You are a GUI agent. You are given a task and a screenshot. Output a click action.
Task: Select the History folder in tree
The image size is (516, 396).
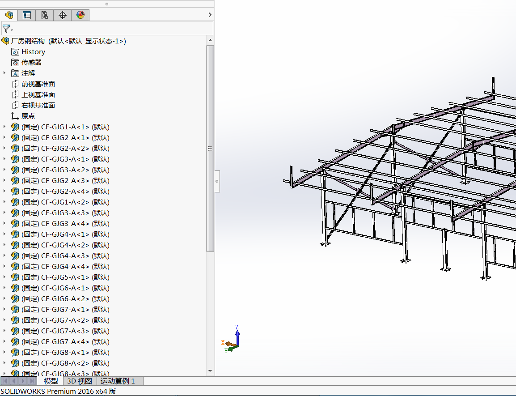(33, 52)
